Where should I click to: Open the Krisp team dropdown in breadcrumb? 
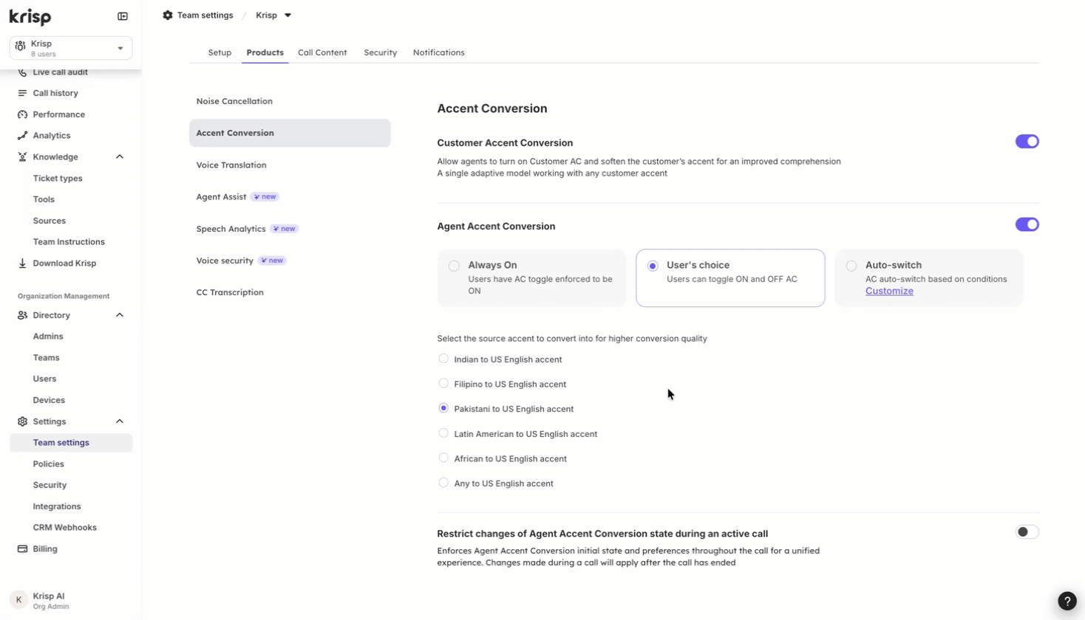(x=273, y=15)
